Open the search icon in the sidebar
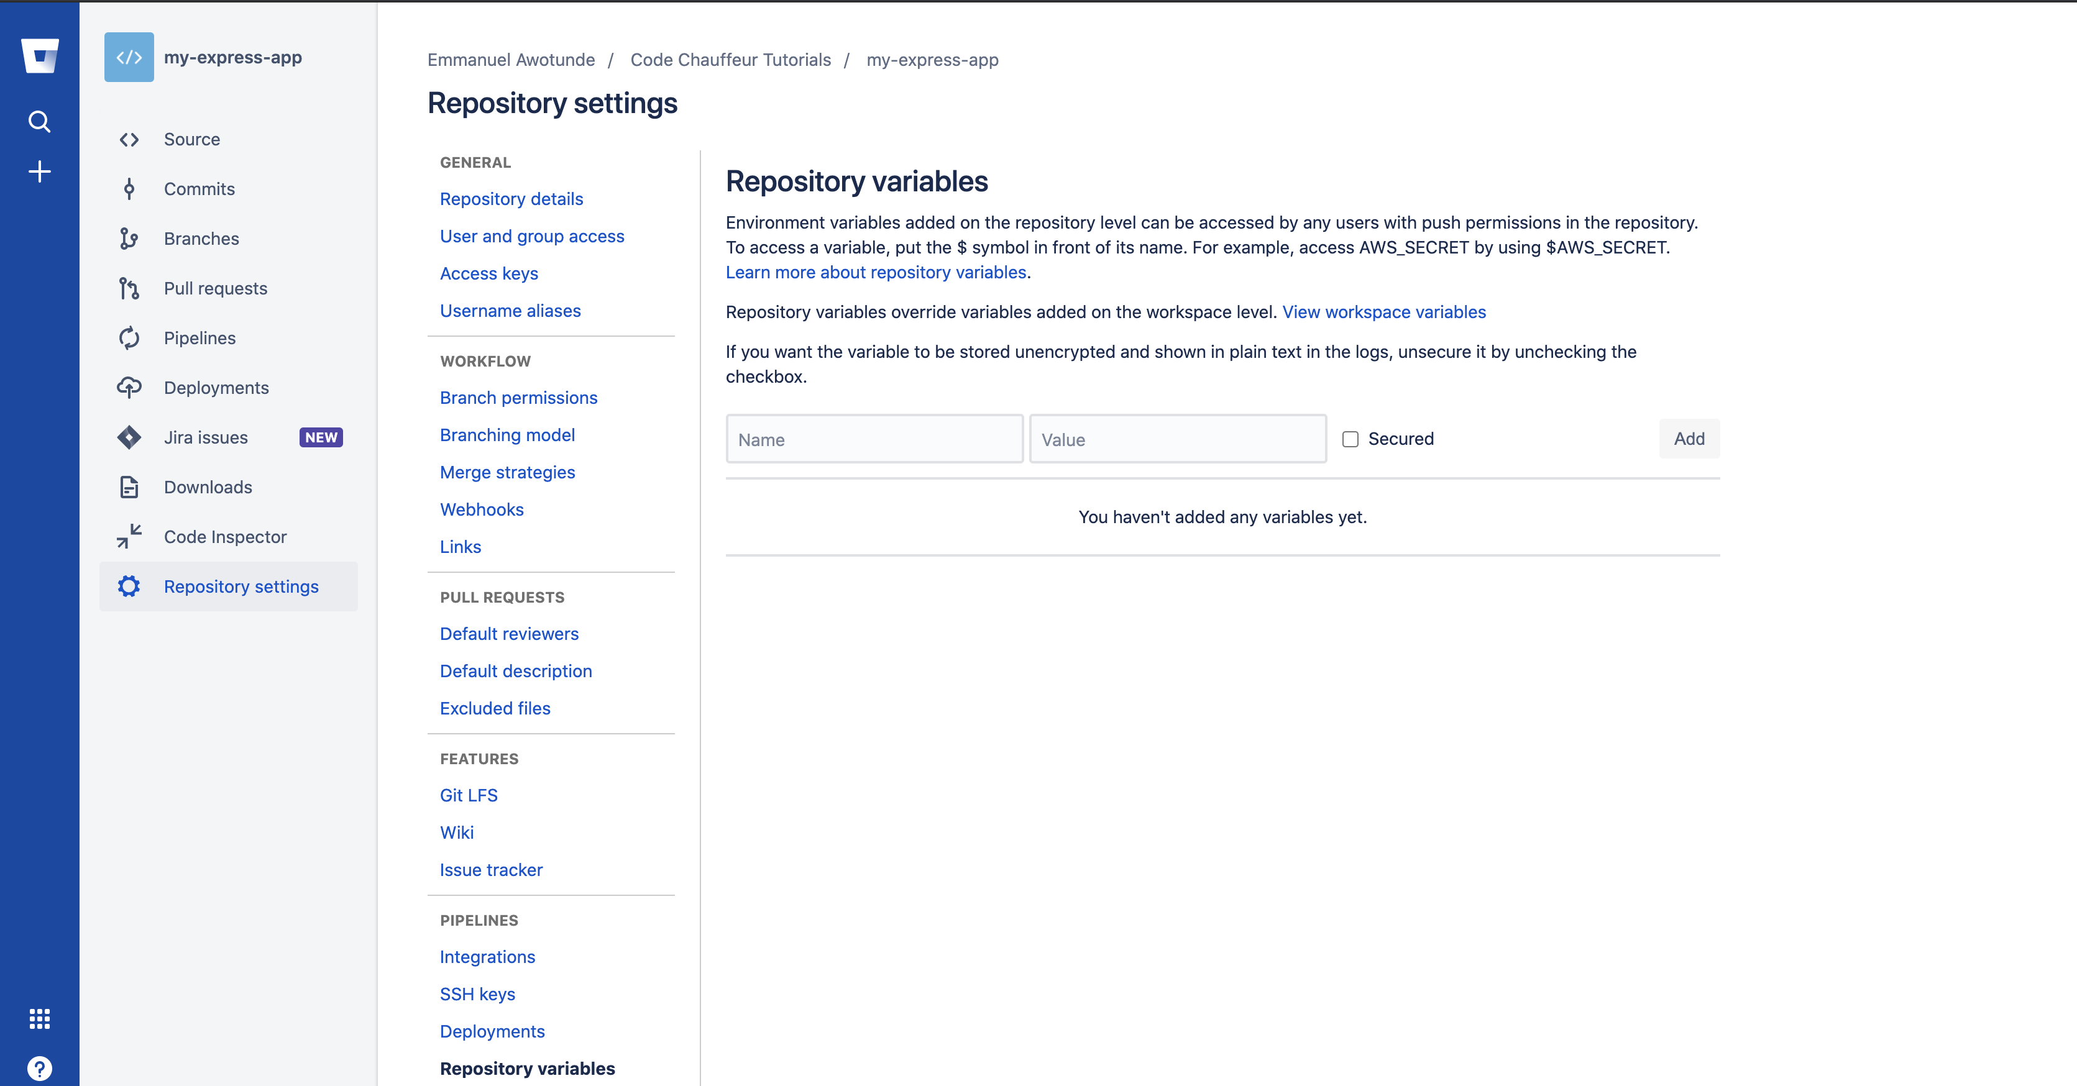Screen dimensions: 2077x1086 pyautogui.click(x=38, y=121)
